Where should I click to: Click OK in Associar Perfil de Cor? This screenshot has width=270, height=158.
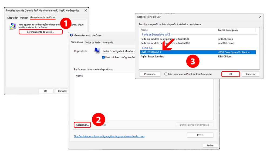(230, 74)
